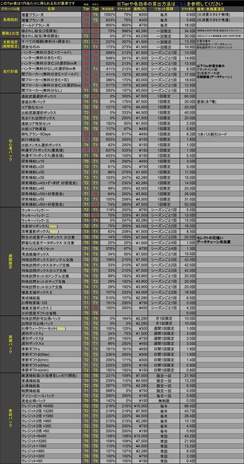Viewport: 244px width, 464px height.
Task: Select the 御礼プラン・5Days cell
Action: 51,133
